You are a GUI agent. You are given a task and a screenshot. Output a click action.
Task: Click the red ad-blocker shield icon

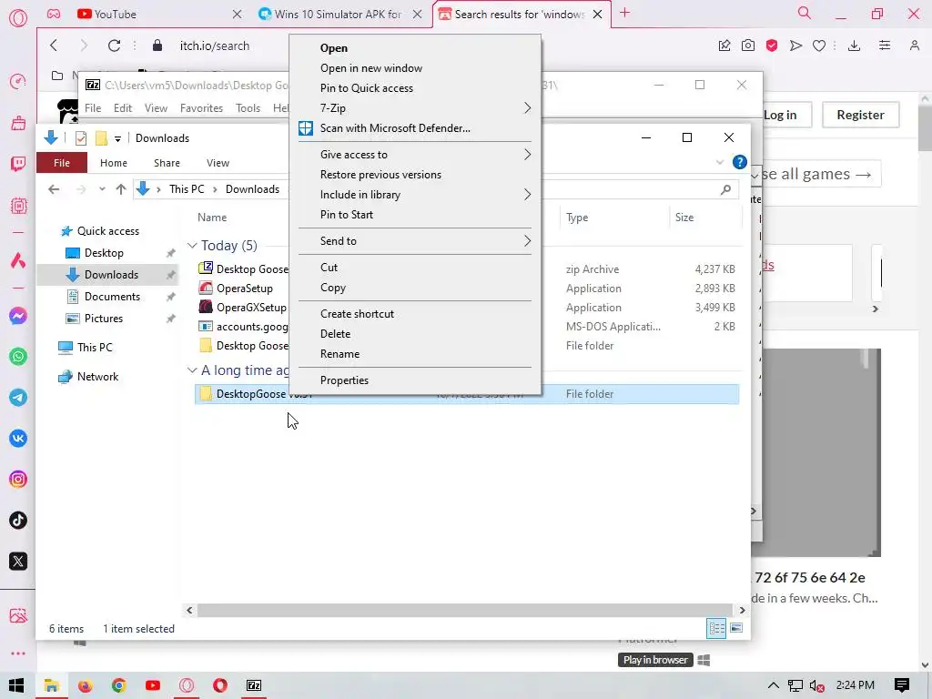772,46
